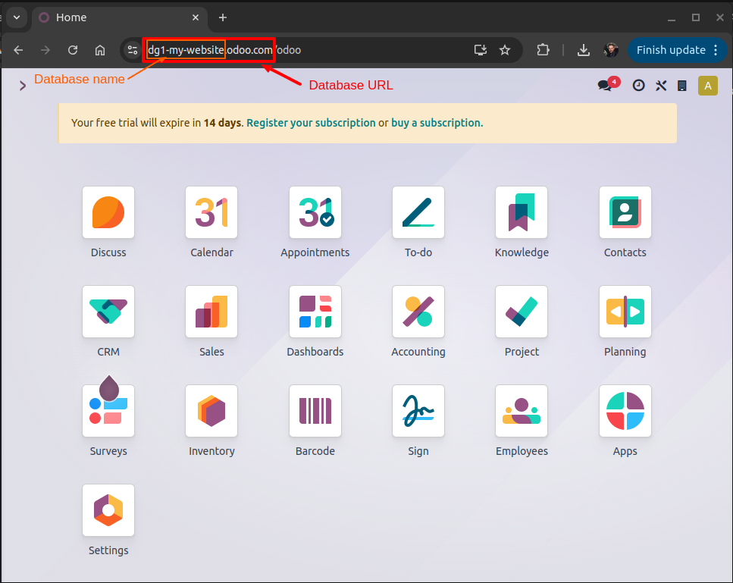Open the browser extensions puzzle icon
This screenshot has height=583, width=733.
coord(543,50)
